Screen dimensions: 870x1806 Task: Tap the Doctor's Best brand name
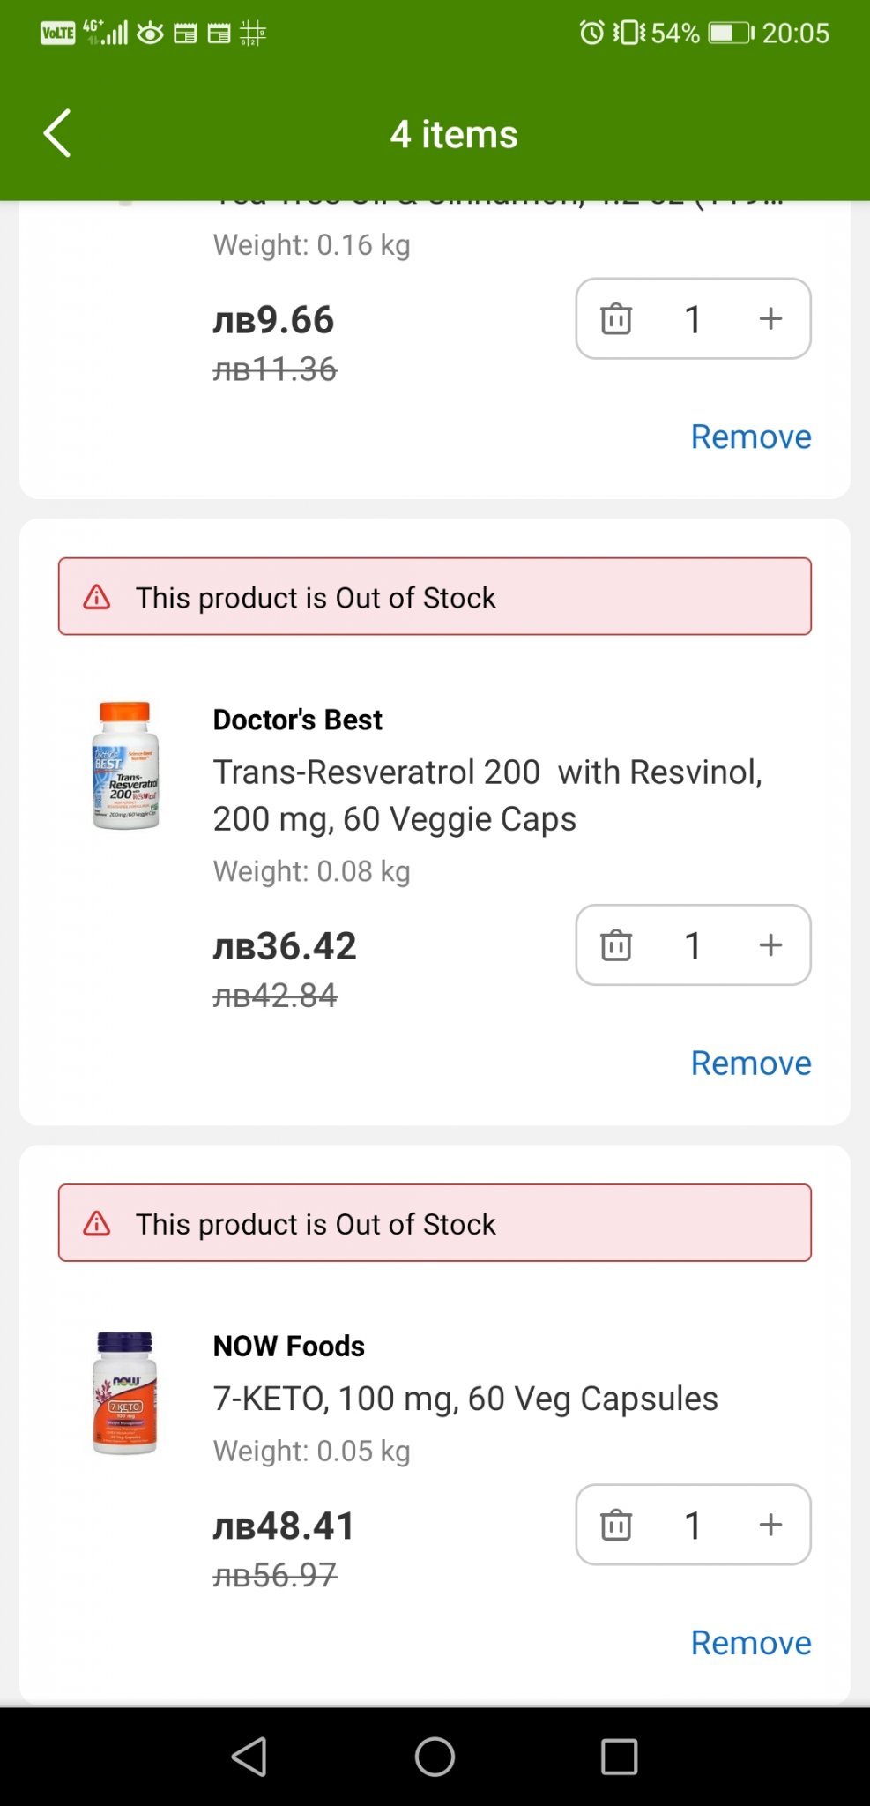coord(297,720)
